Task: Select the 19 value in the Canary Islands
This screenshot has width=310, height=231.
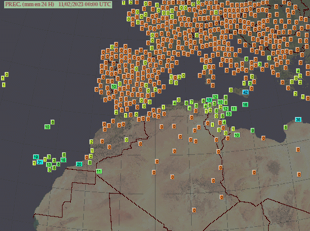Action: tap(36, 157)
